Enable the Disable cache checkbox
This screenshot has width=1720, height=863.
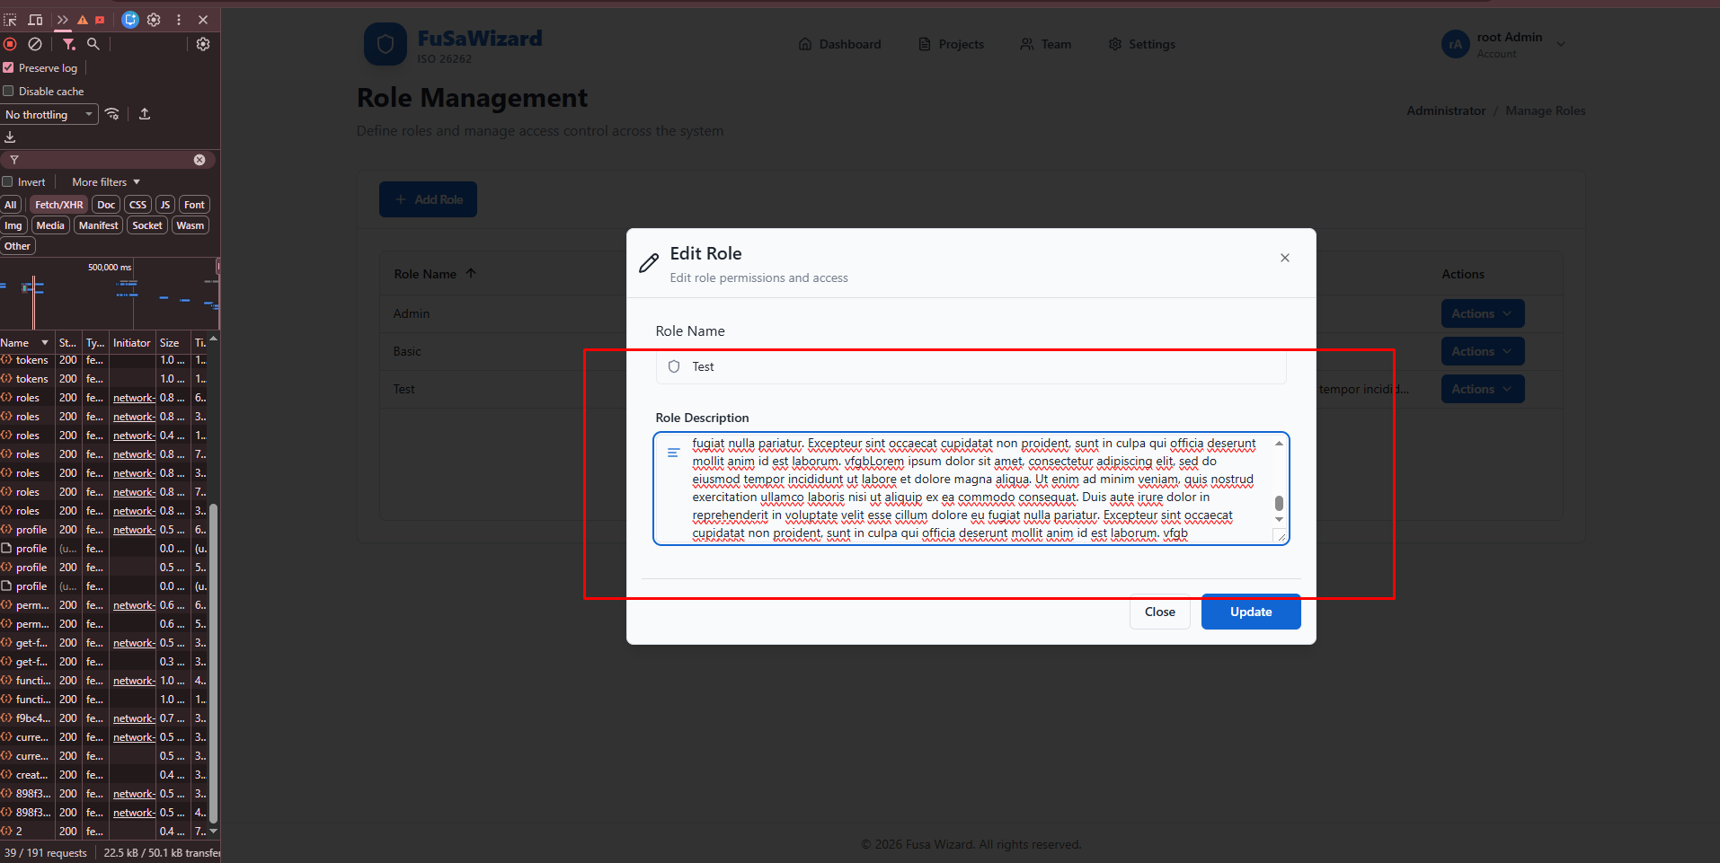coord(8,92)
